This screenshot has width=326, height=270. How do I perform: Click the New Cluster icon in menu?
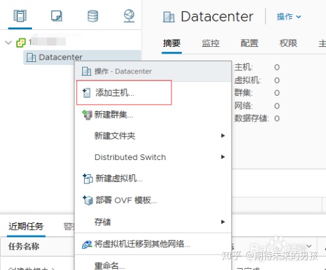[87, 115]
